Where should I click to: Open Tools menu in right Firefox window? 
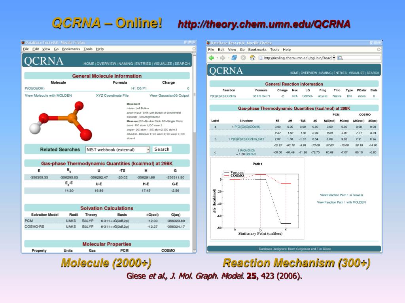(x=274, y=49)
